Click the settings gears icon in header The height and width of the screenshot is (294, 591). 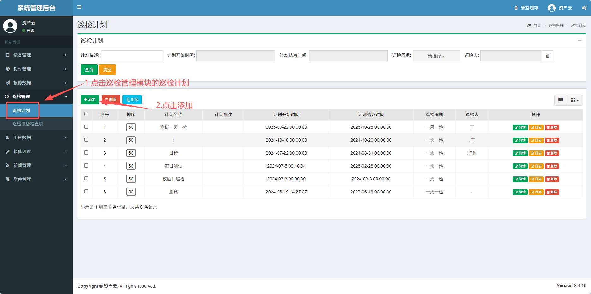coord(584,8)
